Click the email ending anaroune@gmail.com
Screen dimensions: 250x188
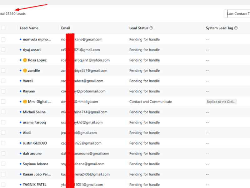tap(85, 154)
